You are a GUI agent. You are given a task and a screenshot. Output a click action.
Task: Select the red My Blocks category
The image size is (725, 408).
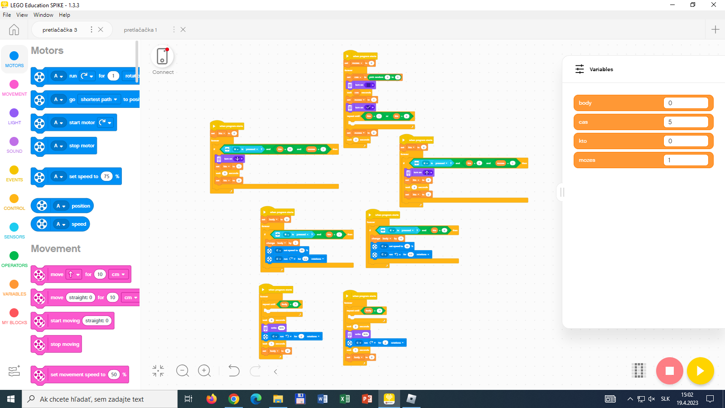click(x=14, y=316)
